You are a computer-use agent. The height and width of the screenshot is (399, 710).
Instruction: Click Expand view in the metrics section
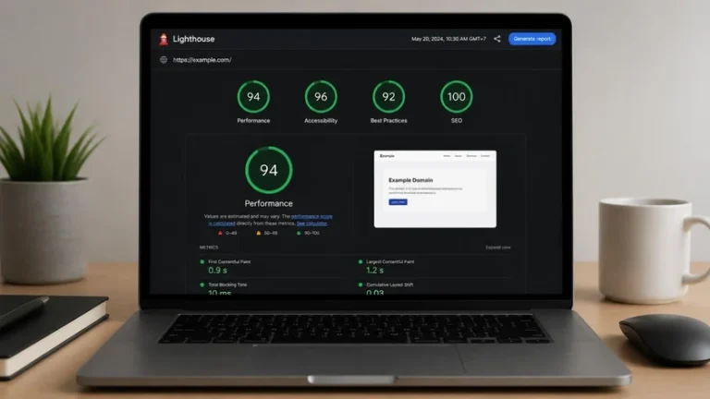pos(498,248)
